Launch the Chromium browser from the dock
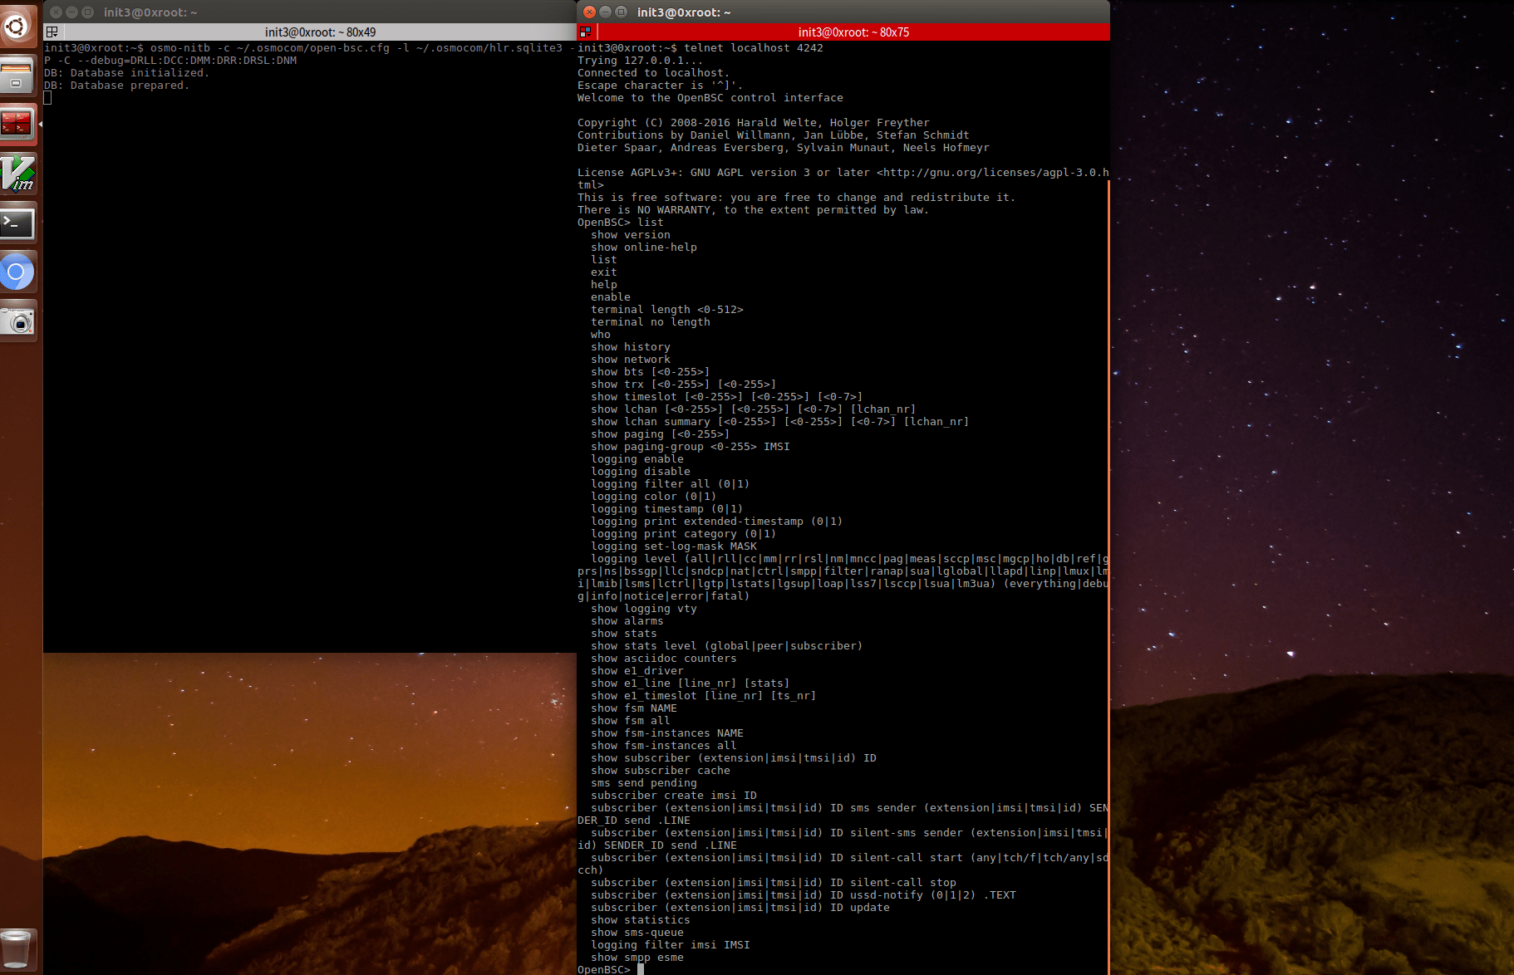The width and height of the screenshot is (1514, 975). click(17, 272)
